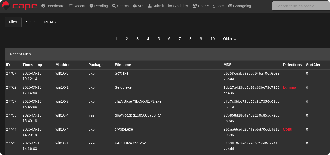Expand the User dropdown menu
Viewport: 330px width, 155px height.
pos(201,6)
